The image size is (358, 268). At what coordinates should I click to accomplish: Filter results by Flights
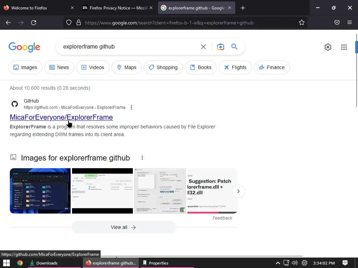235,67
